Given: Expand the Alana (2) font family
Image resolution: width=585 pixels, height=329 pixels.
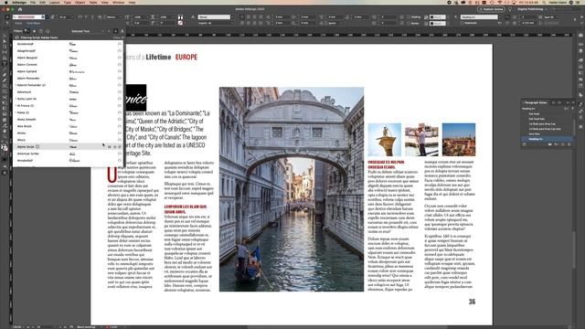Looking at the screenshot, I should [16, 112].
